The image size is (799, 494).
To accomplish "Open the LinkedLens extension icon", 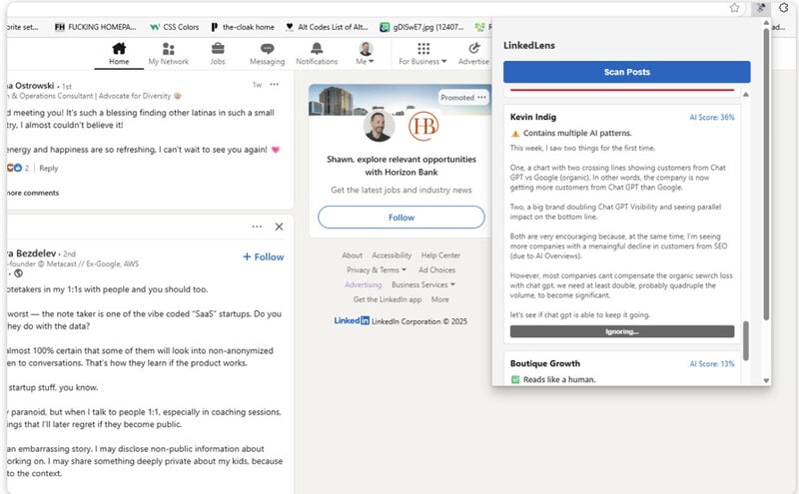I will click(x=760, y=8).
